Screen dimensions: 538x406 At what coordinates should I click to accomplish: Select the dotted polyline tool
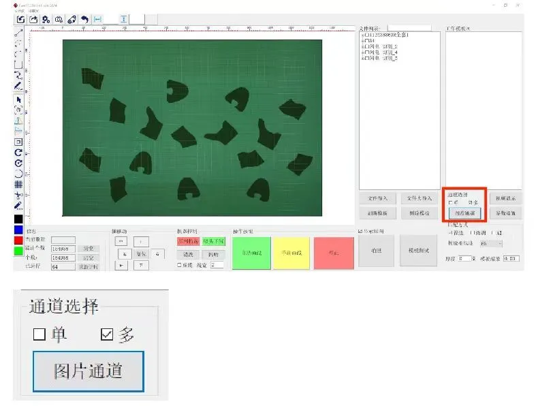[x=18, y=44]
